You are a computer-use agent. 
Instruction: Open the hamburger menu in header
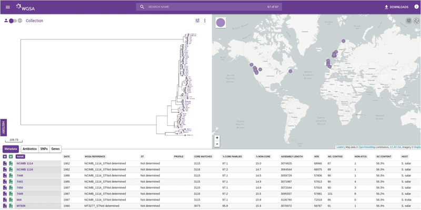point(7,7)
